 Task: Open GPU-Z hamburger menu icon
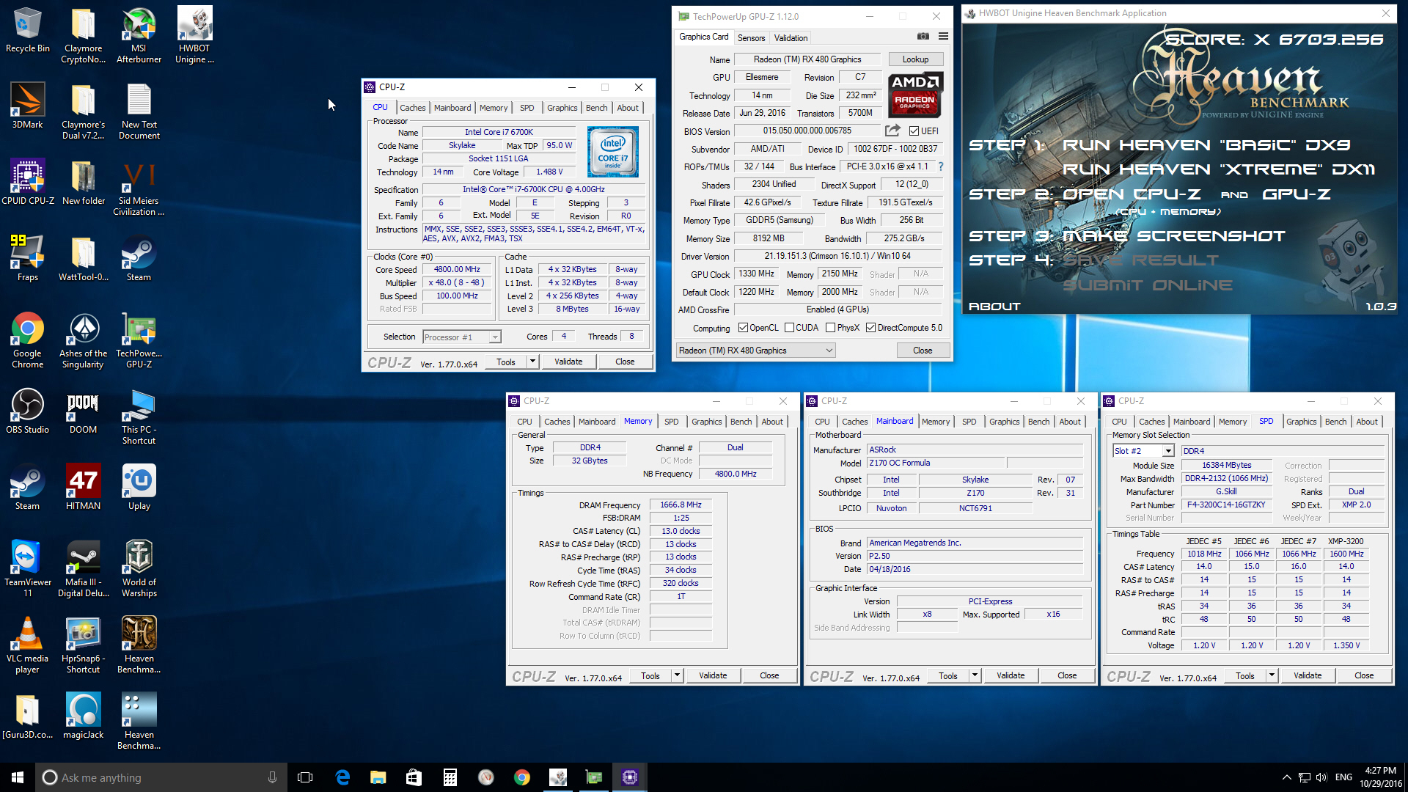click(943, 36)
